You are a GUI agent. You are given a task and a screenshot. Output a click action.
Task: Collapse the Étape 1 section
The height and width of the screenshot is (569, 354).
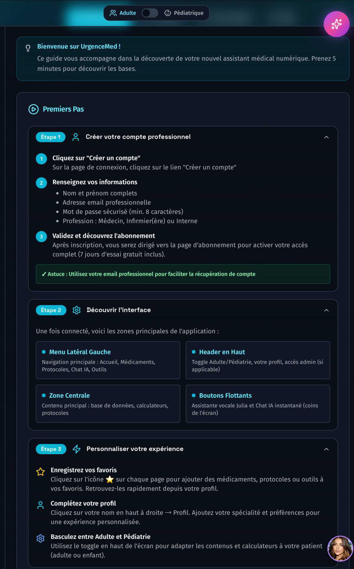pyautogui.click(x=326, y=137)
